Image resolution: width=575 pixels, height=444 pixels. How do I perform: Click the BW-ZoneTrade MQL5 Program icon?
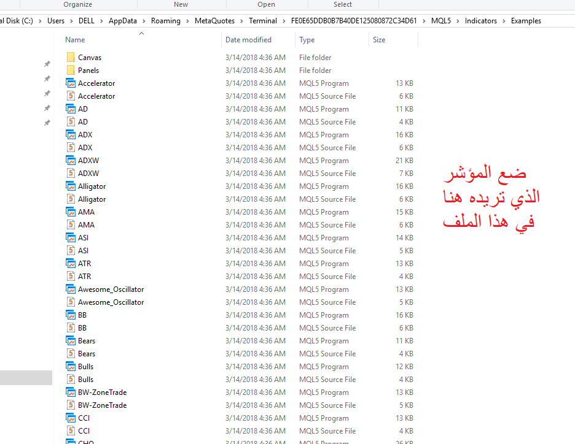tap(70, 392)
